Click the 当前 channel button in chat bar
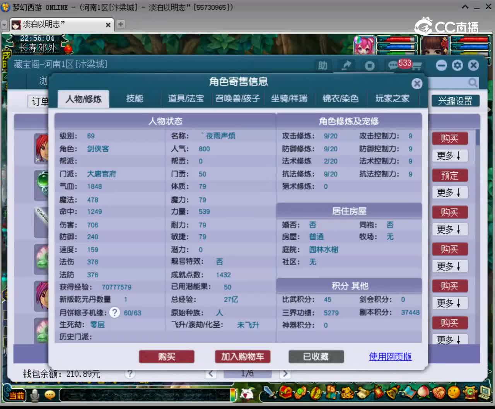 (16, 395)
